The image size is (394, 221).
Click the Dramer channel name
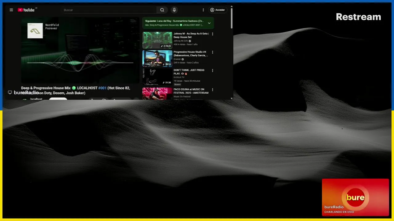177,59
